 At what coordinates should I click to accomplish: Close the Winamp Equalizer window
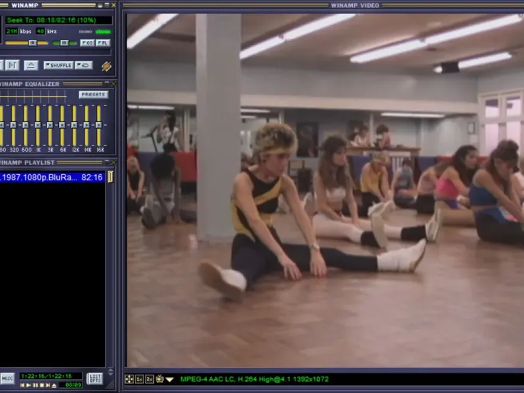[x=113, y=84]
